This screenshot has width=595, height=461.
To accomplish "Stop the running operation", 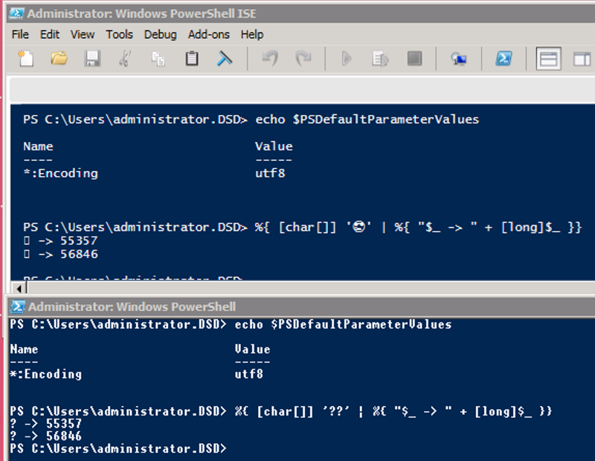I will point(414,58).
